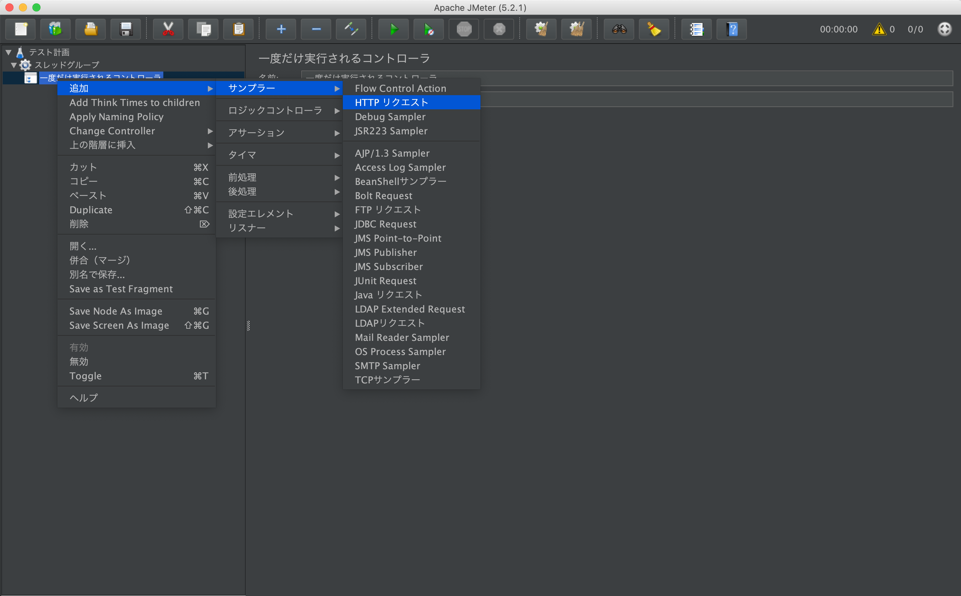This screenshot has height=596, width=961.
Task: Choose Duplicate from context menu
Action: 136,210
